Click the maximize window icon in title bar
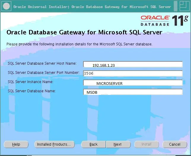191x156 pixels. click(x=184, y=6)
